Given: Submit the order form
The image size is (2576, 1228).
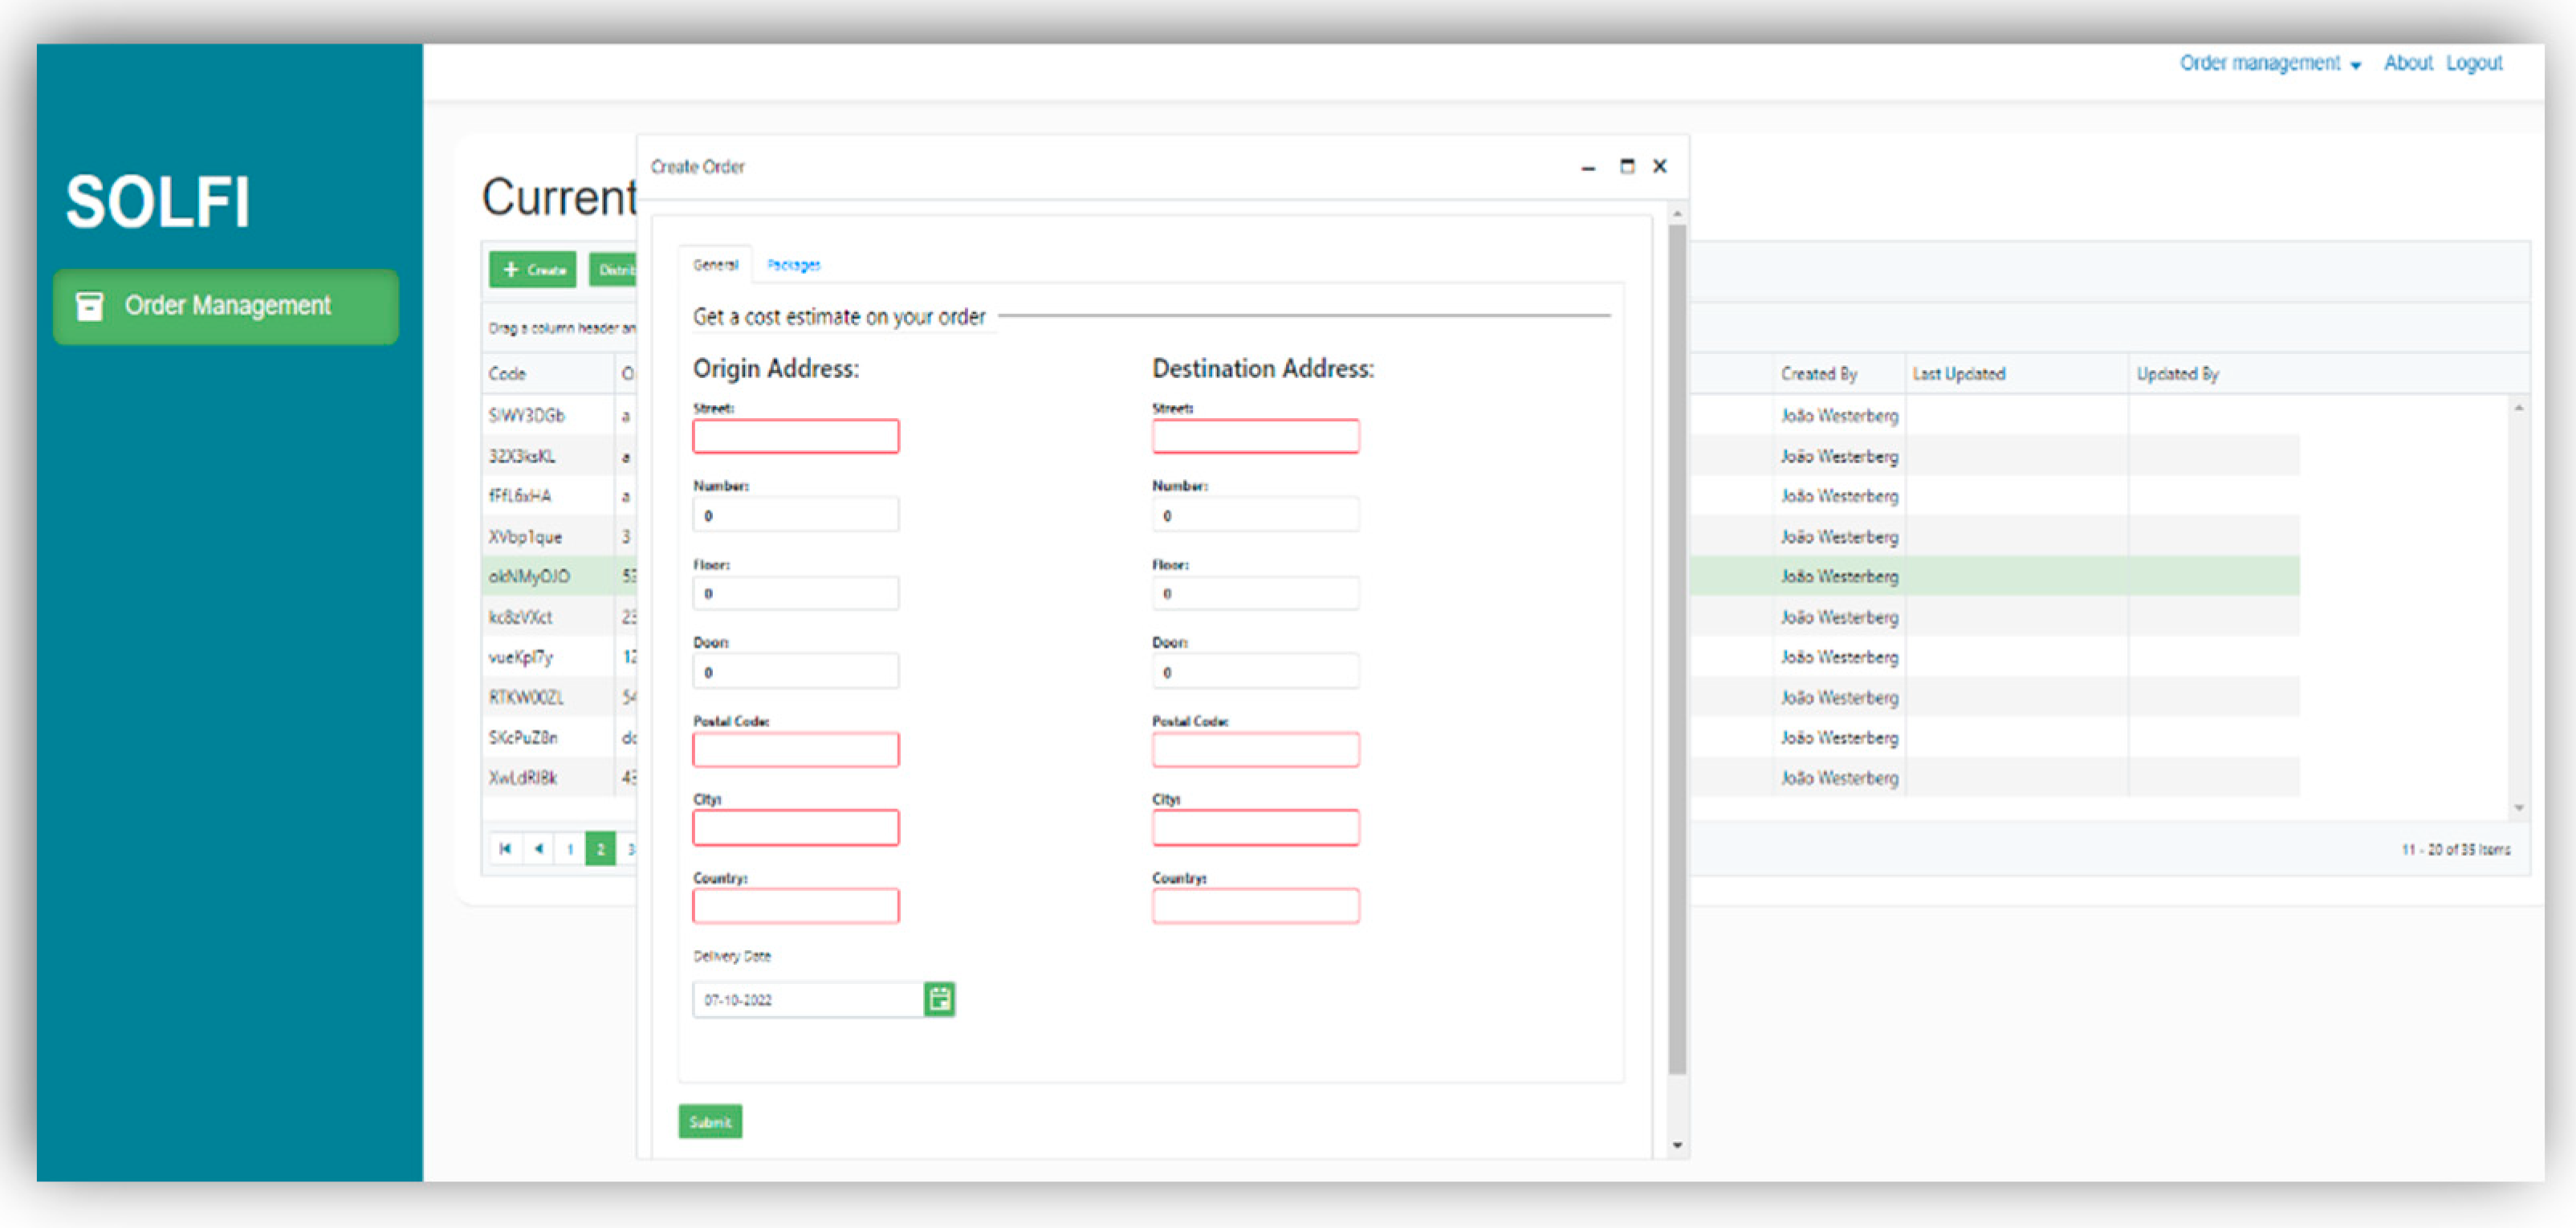Looking at the screenshot, I should (x=710, y=1121).
